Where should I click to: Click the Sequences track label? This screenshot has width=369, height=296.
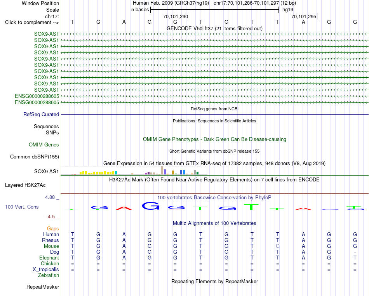click(x=46, y=126)
